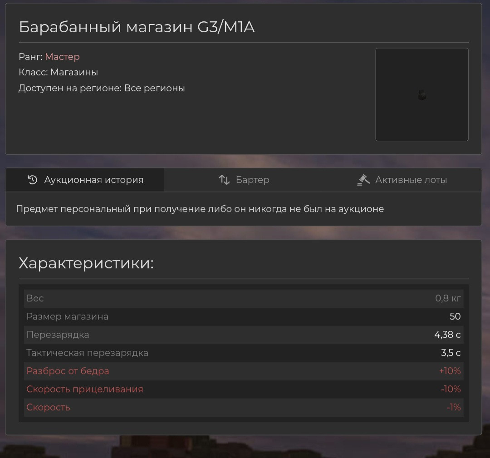The image size is (490, 458).
Task: Click the Характеристики heading
Action: coord(86,263)
